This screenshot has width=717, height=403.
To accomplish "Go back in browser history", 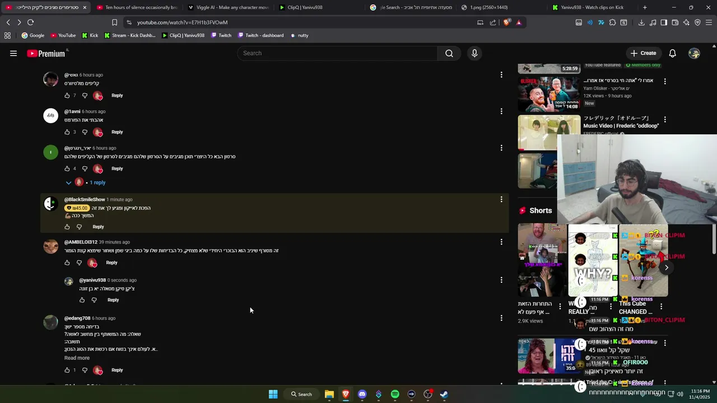I will click(8, 22).
